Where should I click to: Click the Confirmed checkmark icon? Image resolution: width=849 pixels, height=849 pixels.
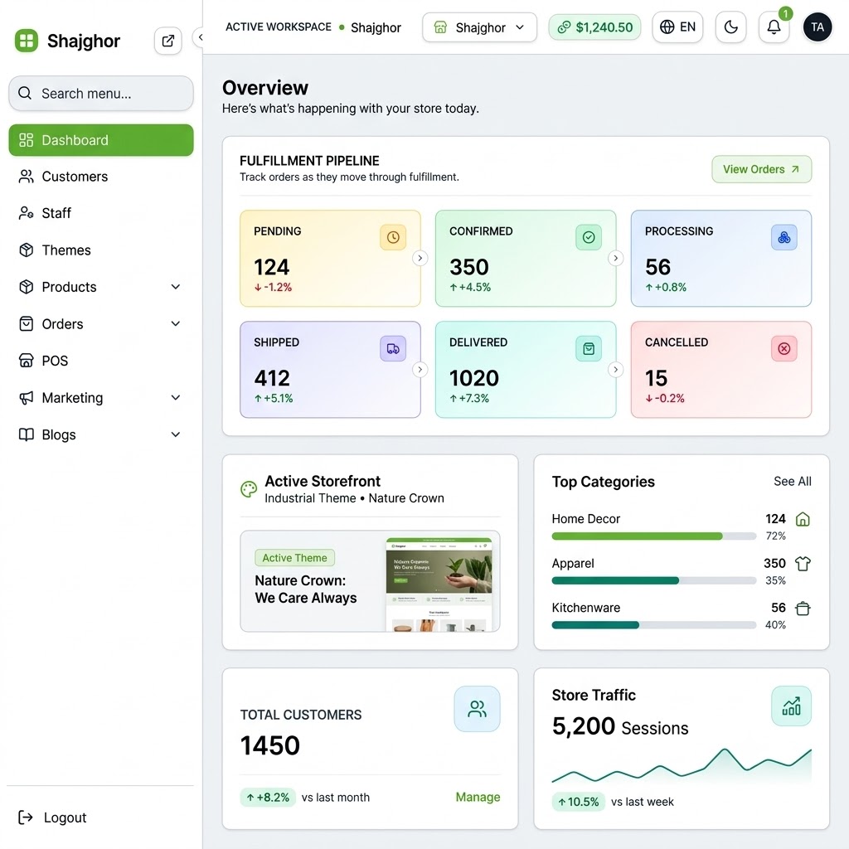(589, 237)
